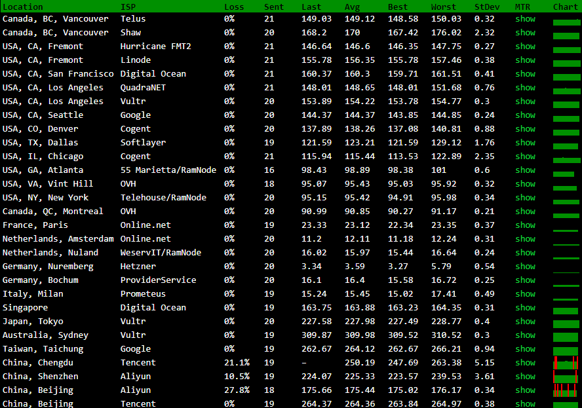This screenshot has width=582, height=408.
Task: Select the 'Softlayer' ISP cell
Action: [143, 142]
